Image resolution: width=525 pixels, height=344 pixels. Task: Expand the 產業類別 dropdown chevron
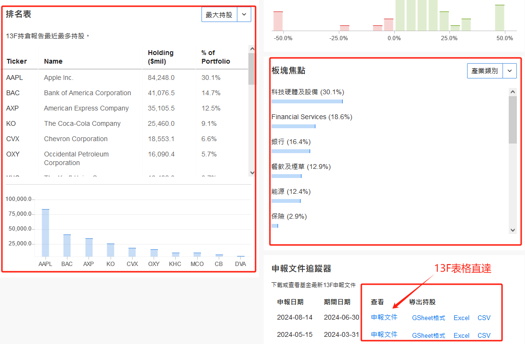(510, 71)
